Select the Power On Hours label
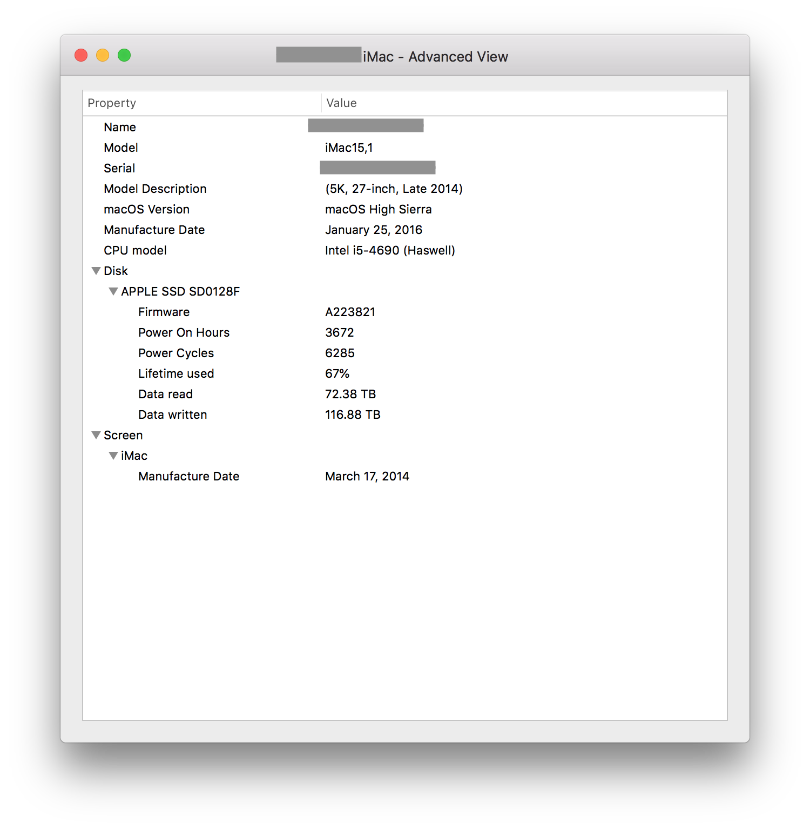The height and width of the screenshot is (829, 810). coord(184,332)
